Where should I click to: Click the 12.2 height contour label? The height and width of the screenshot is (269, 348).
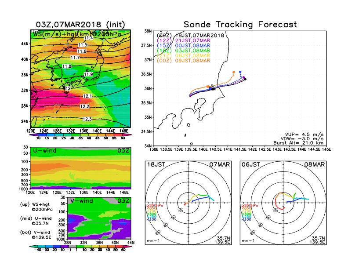coord(84,106)
